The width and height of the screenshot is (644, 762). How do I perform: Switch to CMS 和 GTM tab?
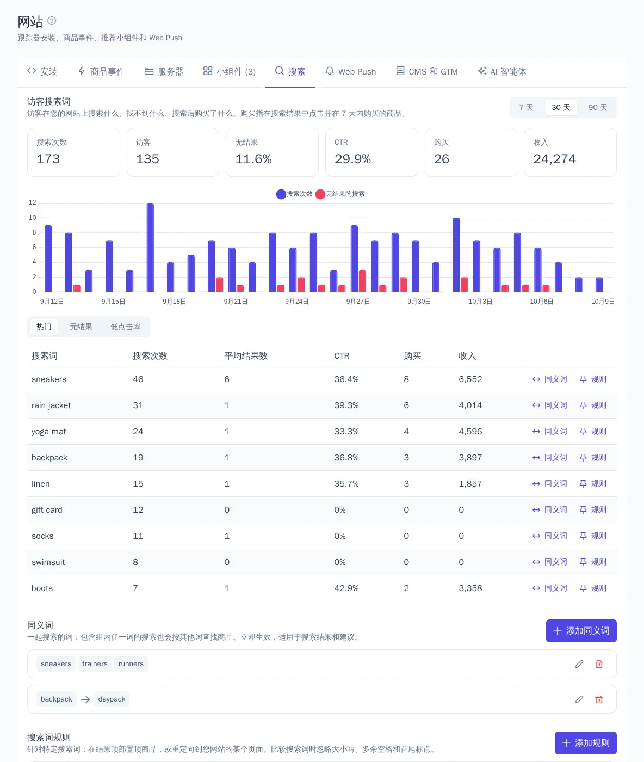(x=427, y=71)
